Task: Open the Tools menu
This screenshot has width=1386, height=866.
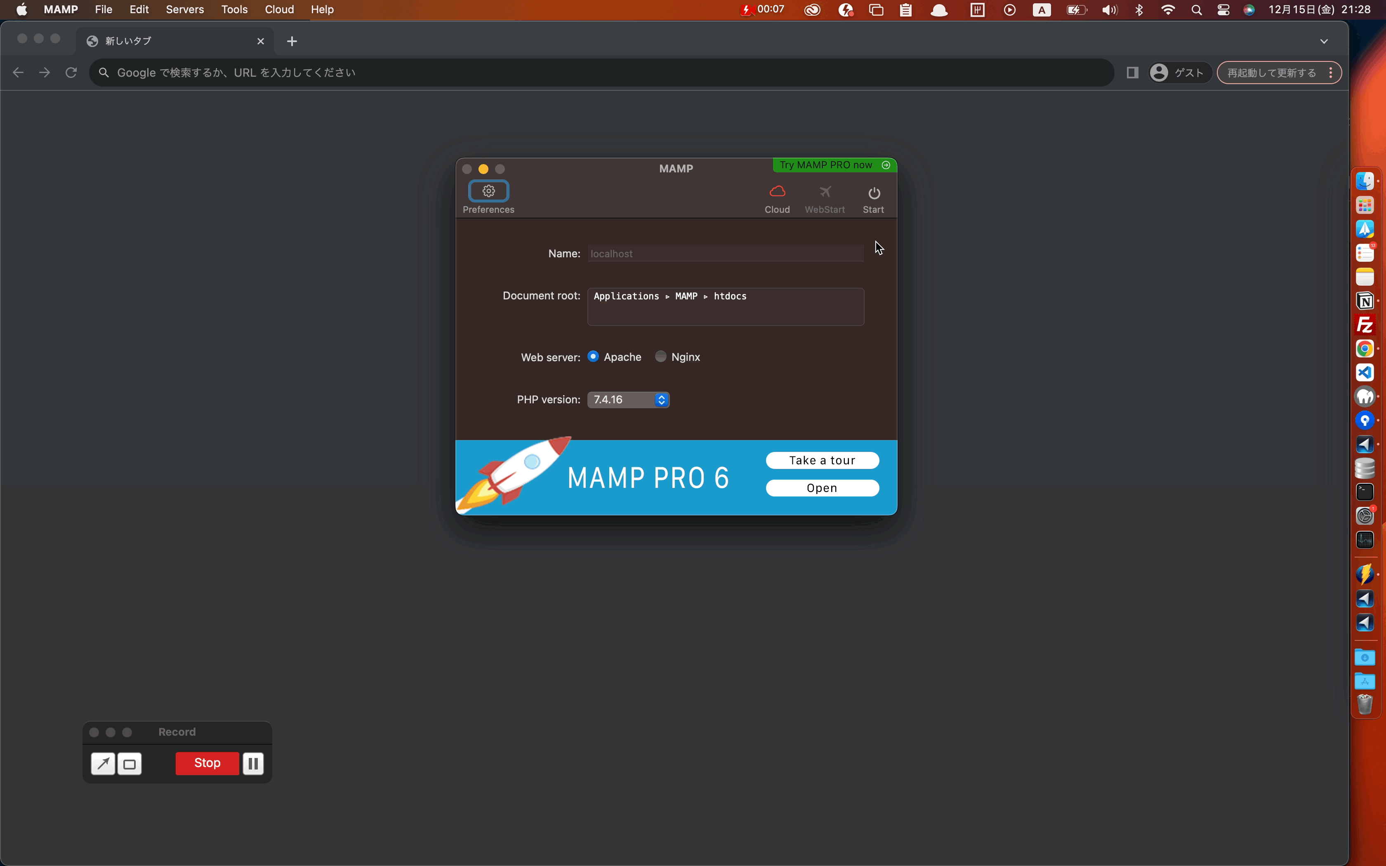Action: point(234,10)
